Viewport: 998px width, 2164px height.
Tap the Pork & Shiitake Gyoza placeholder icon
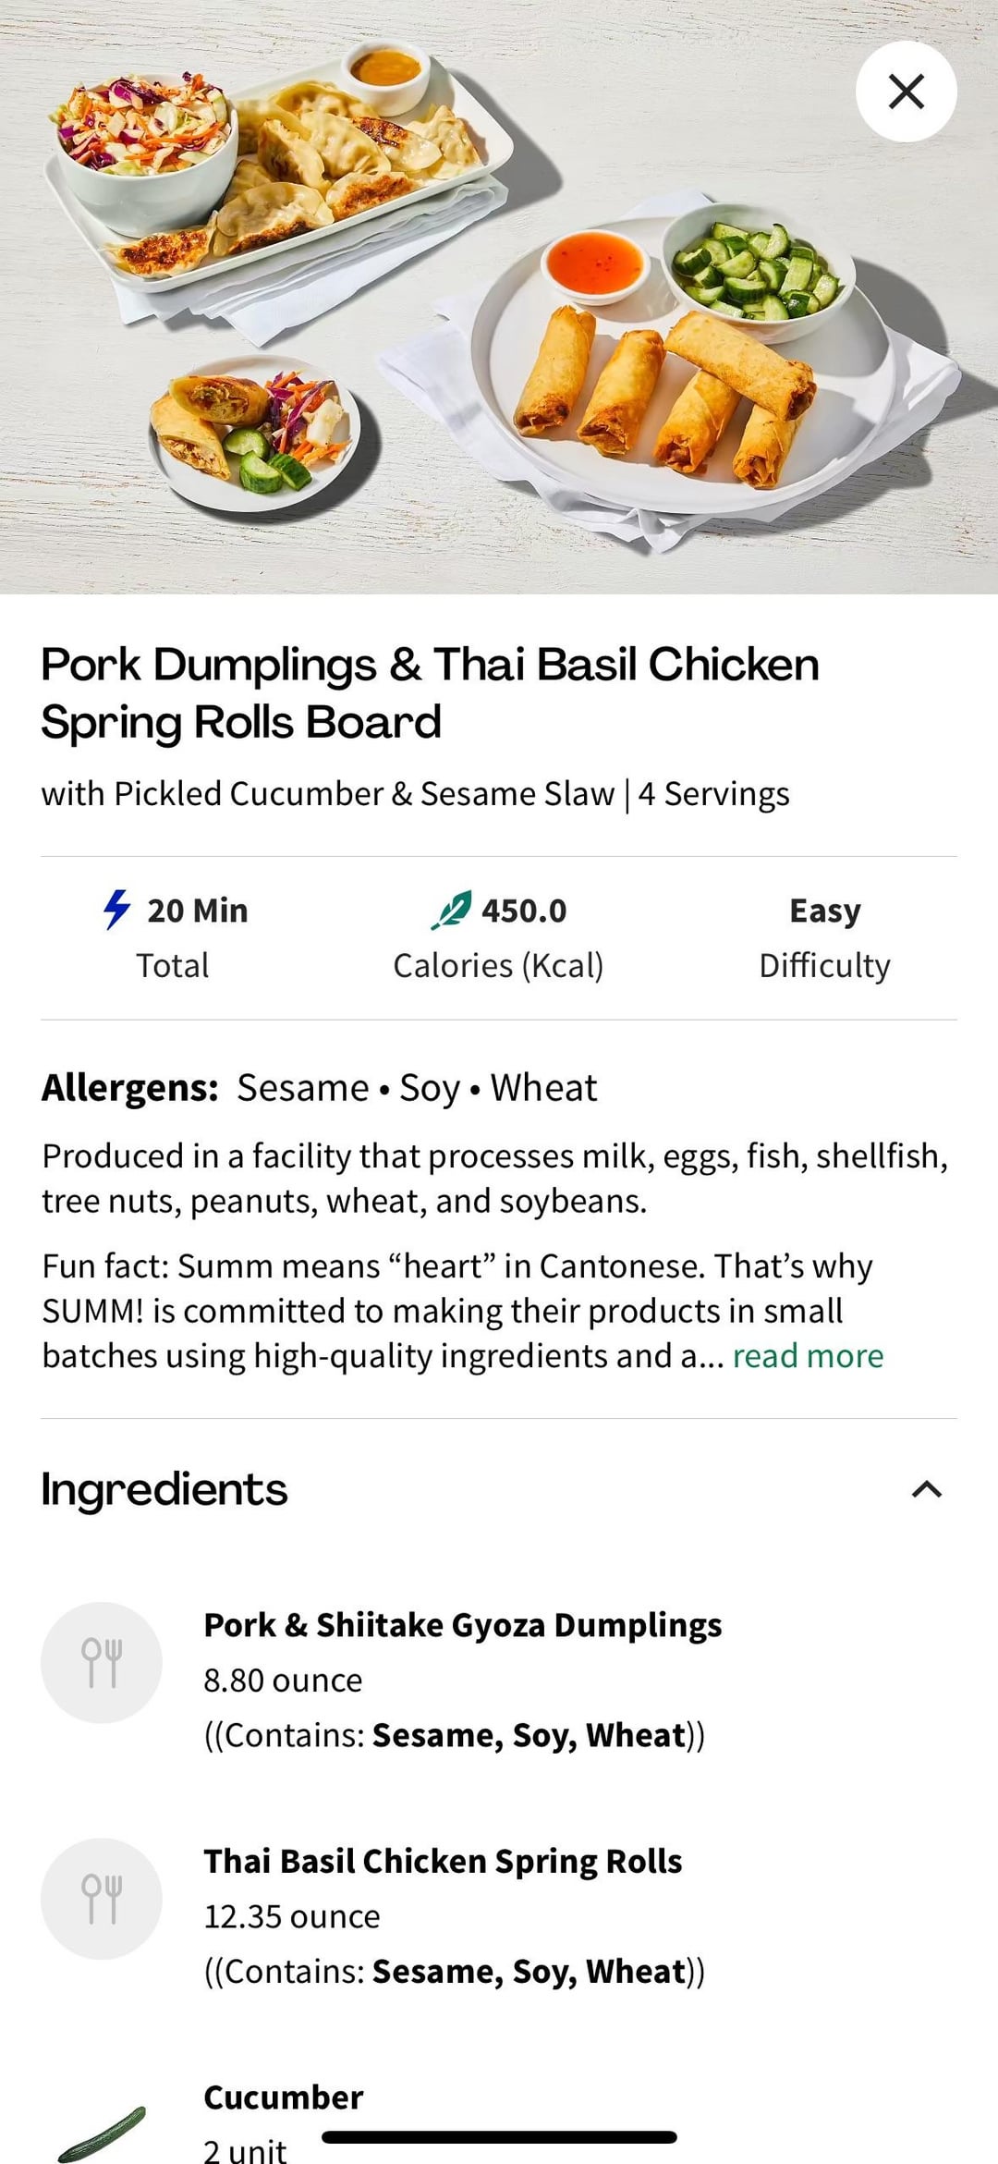click(102, 1662)
